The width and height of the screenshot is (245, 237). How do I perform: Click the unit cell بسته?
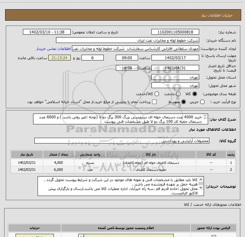tap(90, 163)
